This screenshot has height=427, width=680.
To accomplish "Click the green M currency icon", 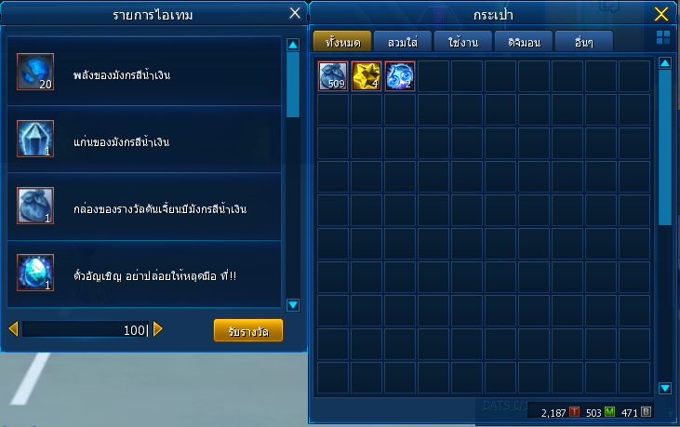I will pyautogui.click(x=609, y=411).
